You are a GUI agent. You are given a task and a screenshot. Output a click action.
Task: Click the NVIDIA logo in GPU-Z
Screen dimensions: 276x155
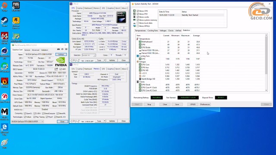pos(61,62)
